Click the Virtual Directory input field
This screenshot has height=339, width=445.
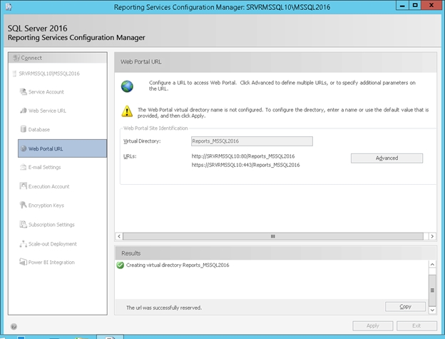252,141
